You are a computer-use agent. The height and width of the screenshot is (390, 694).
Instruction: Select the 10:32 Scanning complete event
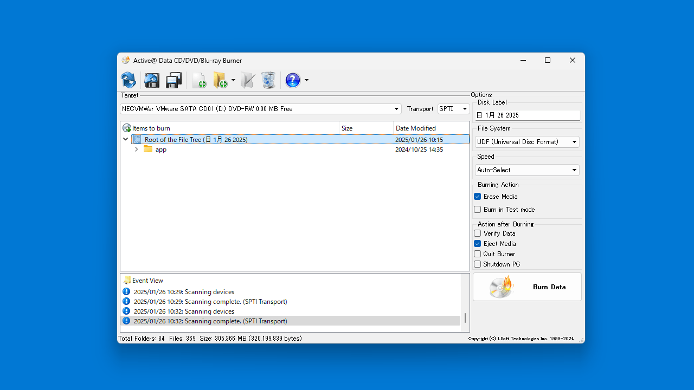(290, 321)
